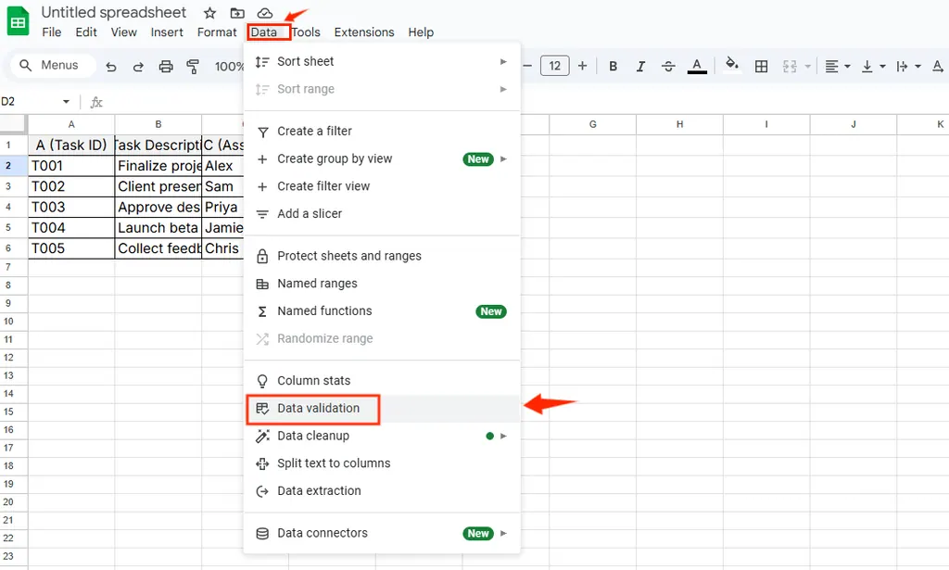Star the Untitled spreadsheet
This screenshot has height=570, width=949.
pos(210,13)
